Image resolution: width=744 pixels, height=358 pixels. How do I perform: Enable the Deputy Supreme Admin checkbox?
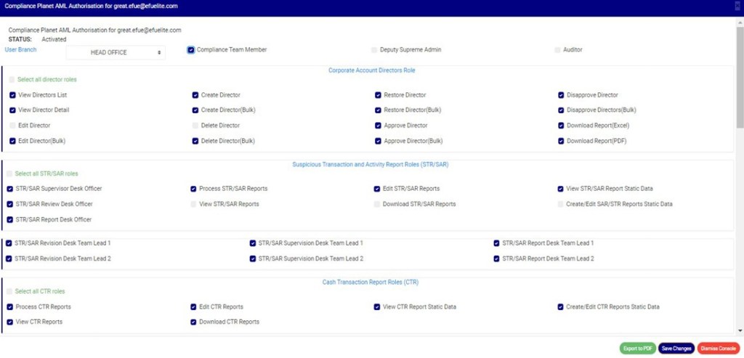click(x=374, y=50)
